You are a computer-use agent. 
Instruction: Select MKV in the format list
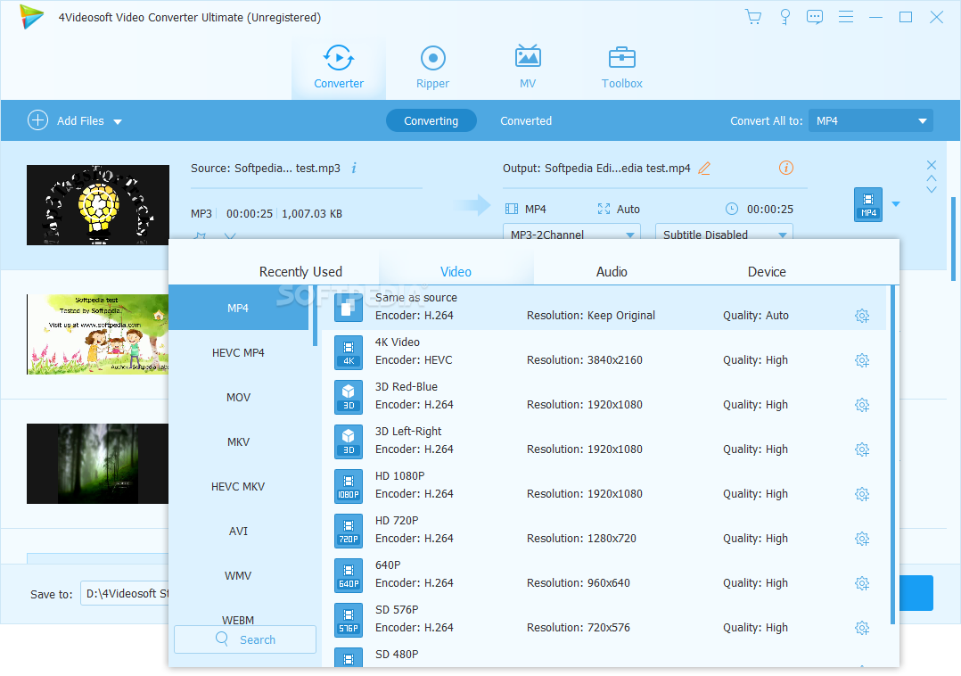pyautogui.click(x=238, y=441)
